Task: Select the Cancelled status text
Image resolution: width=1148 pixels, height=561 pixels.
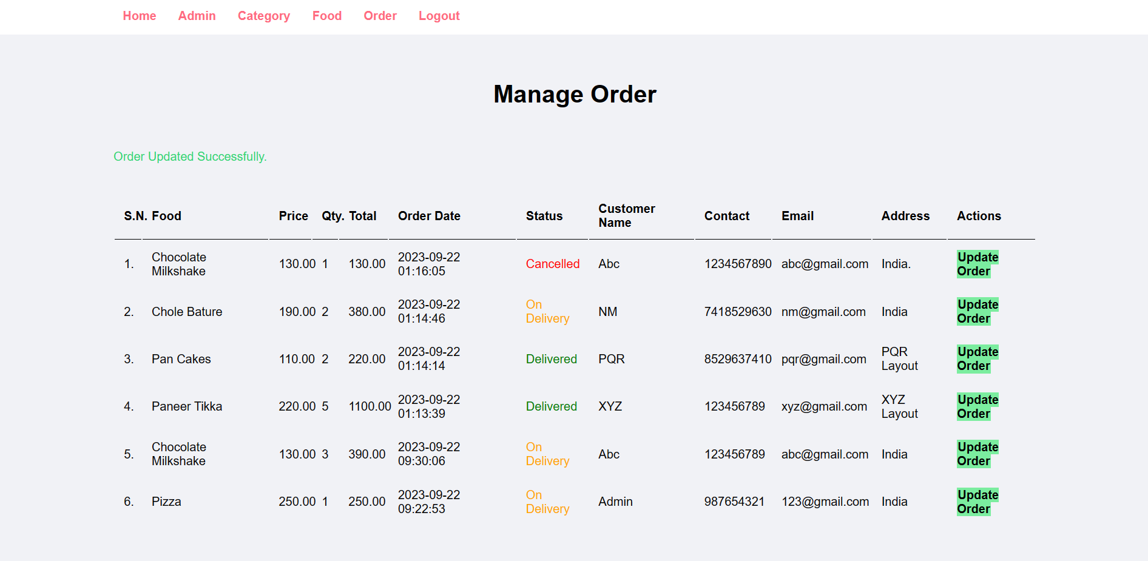Action: click(x=552, y=264)
